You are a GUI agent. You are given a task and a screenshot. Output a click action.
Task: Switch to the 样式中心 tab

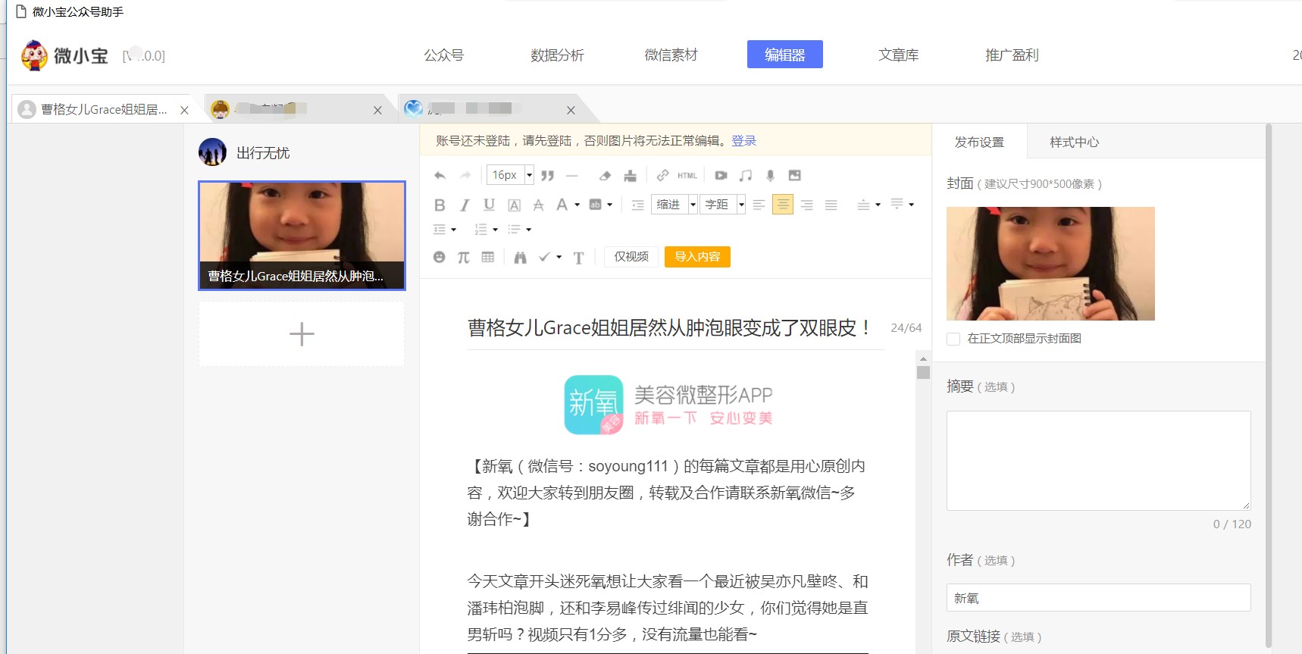(1074, 142)
